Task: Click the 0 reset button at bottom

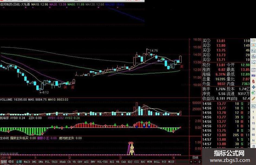Action: pos(199,162)
